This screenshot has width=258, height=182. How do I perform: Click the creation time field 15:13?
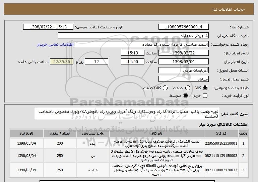point(133,53)
